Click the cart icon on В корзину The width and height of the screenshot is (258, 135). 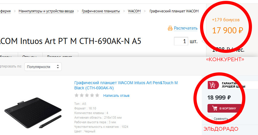click(215, 108)
